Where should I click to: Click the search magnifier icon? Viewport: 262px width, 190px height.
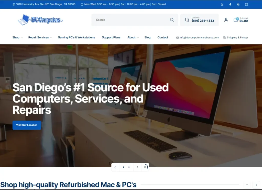[172, 20]
